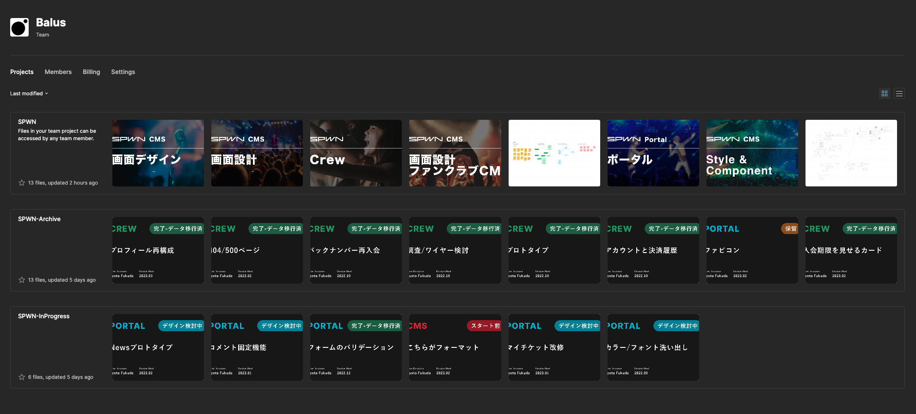This screenshot has width=916, height=414.
Task: Open the SPWN Crew file thumbnail
Action: 356,153
